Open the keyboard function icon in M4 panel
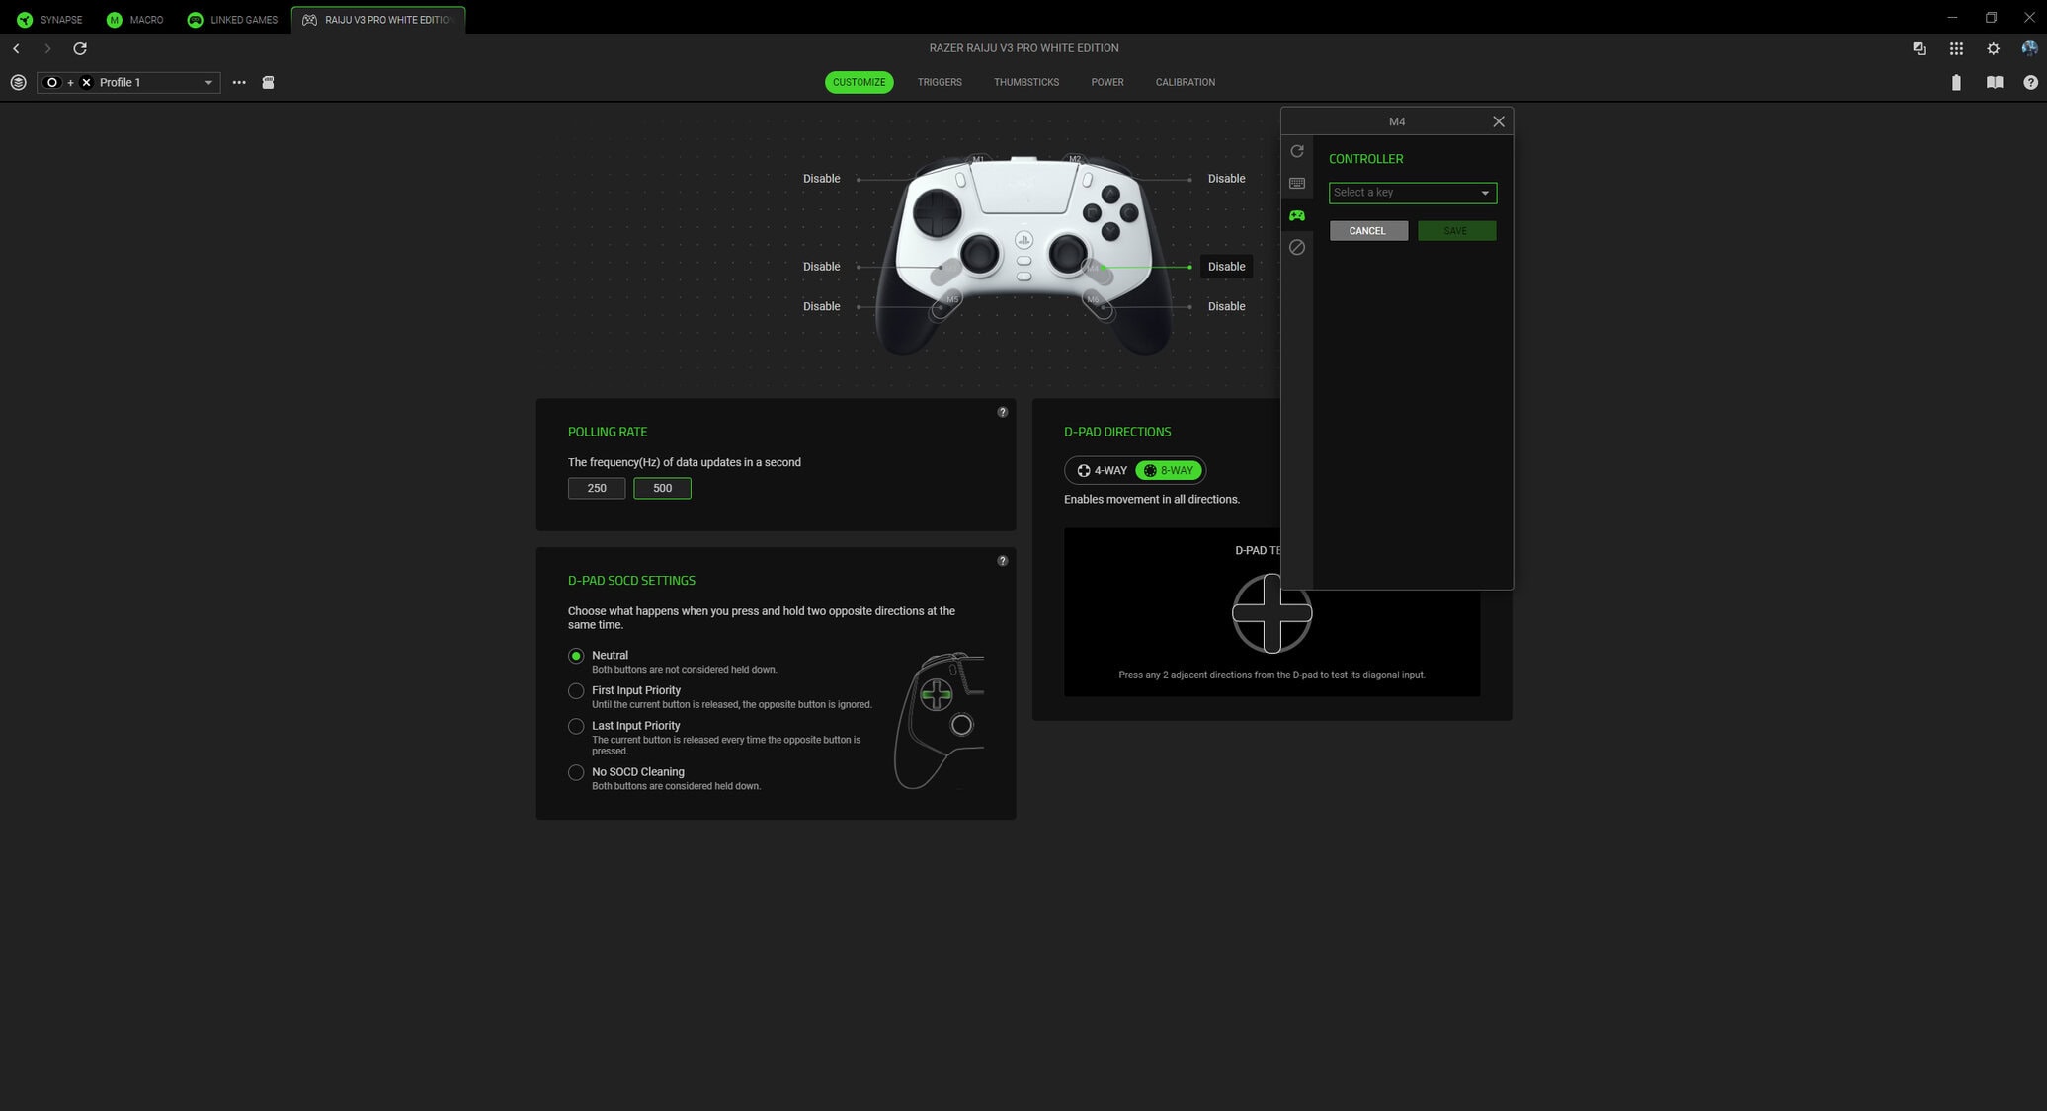This screenshot has height=1111, width=2047. pos(1297,184)
